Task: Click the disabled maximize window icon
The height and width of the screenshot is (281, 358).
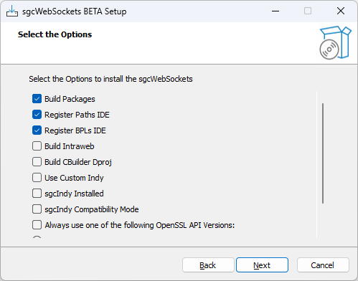Action: 308,11
